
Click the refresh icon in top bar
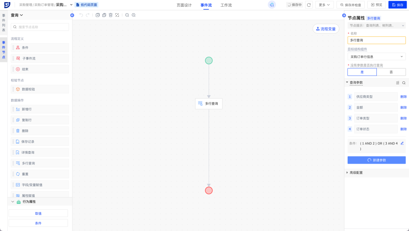coord(309,5)
